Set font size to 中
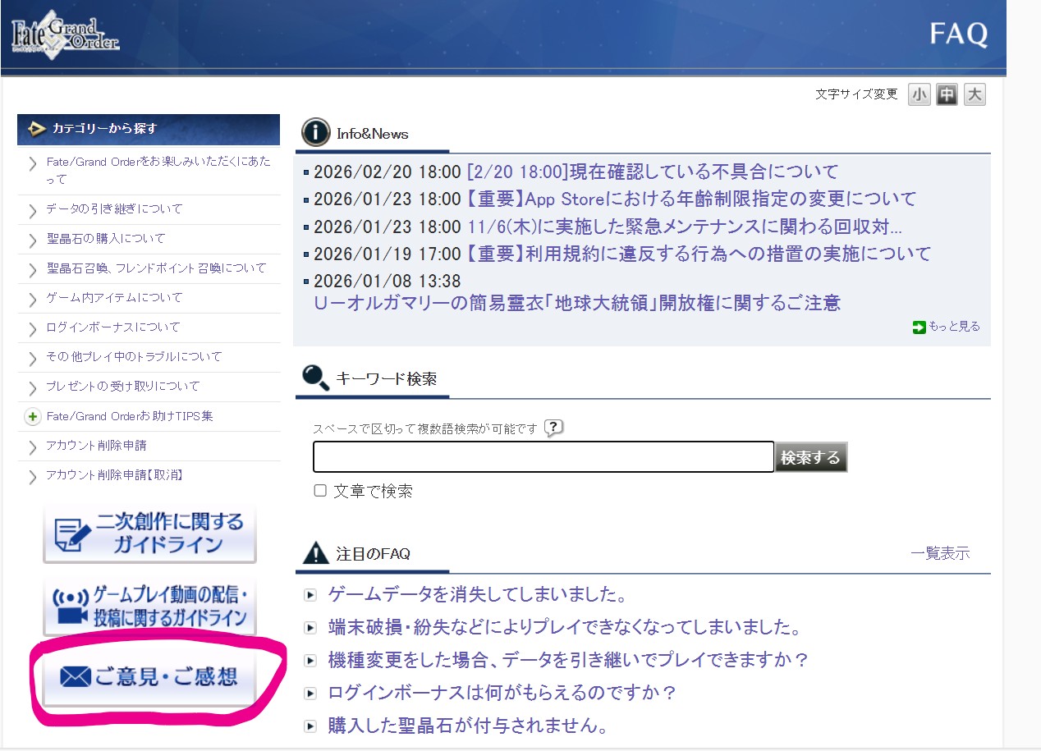The image size is (1041, 751). click(x=947, y=95)
